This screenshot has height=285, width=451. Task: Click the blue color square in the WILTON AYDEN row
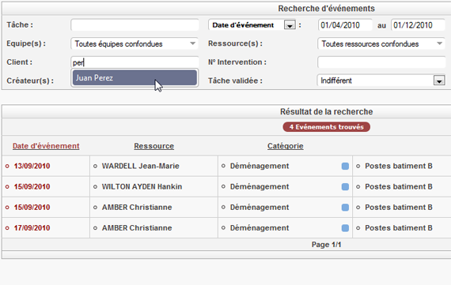click(345, 187)
